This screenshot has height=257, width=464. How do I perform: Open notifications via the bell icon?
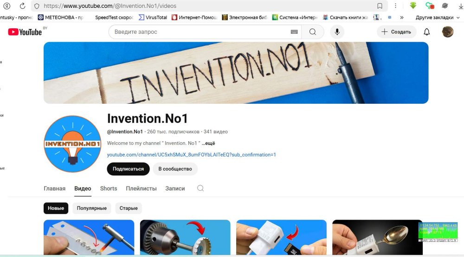click(427, 32)
